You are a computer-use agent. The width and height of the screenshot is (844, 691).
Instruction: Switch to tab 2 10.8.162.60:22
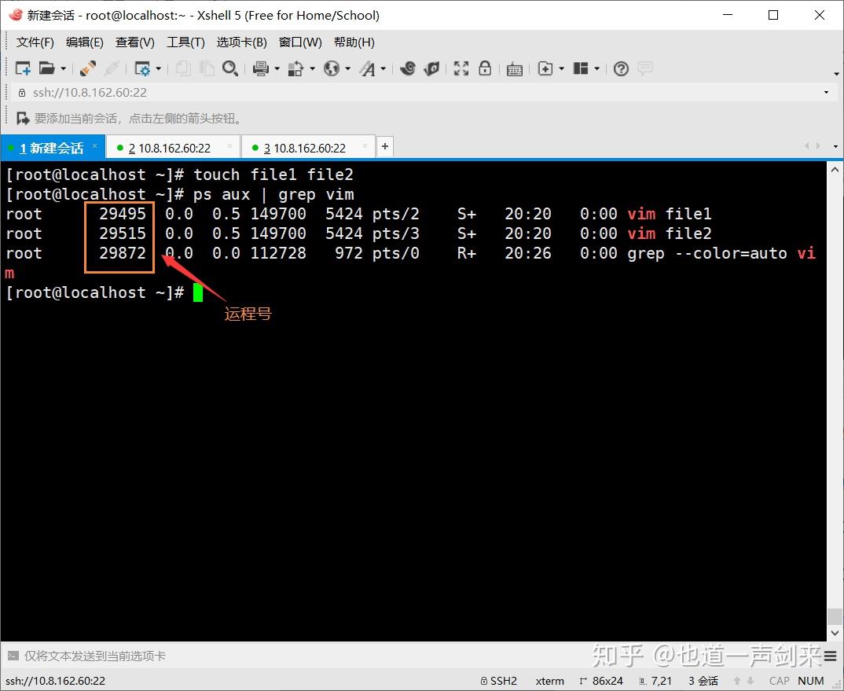click(172, 148)
